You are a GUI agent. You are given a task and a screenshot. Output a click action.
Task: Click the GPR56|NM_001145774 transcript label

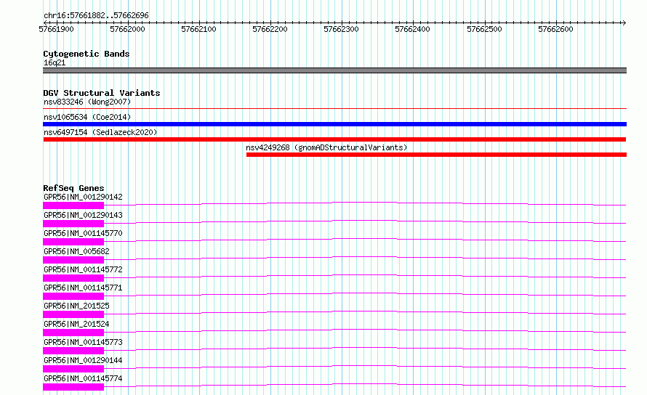83,378
